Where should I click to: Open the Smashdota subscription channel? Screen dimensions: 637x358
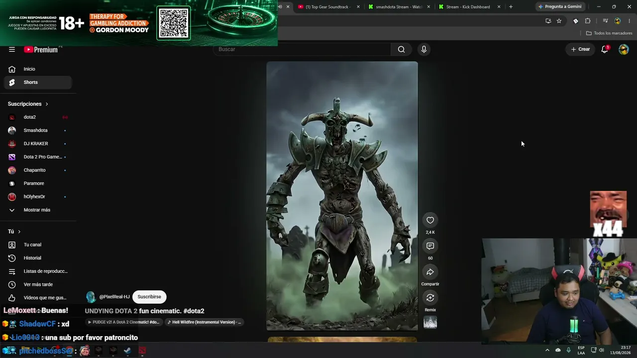pyautogui.click(x=38, y=130)
